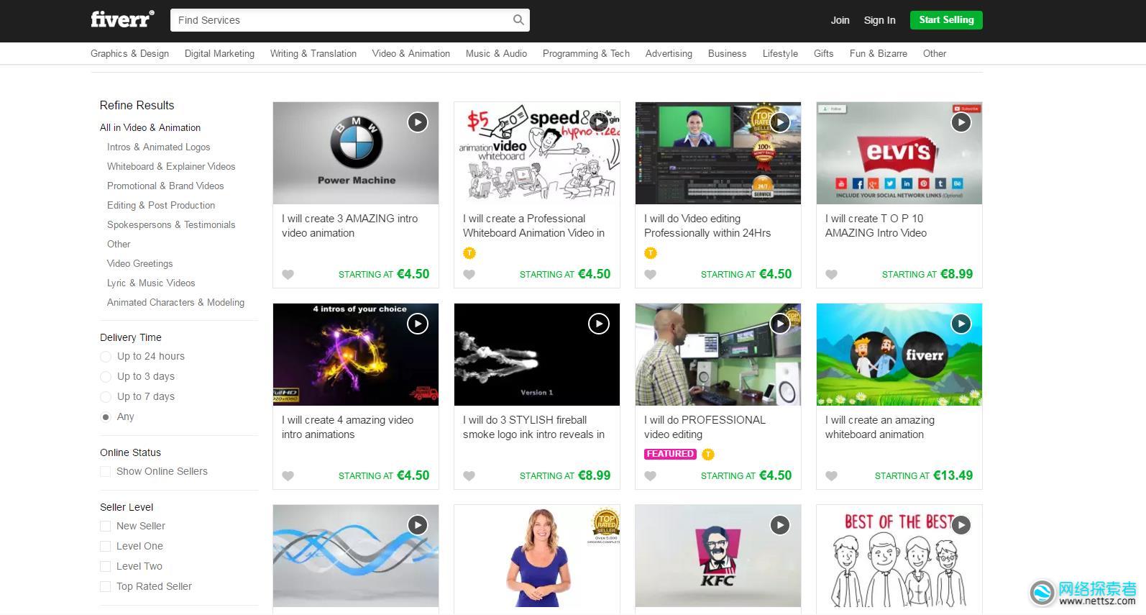
Task: Click top rated badge on Whiteboard Animation gig
Action: tap(469, 252)
